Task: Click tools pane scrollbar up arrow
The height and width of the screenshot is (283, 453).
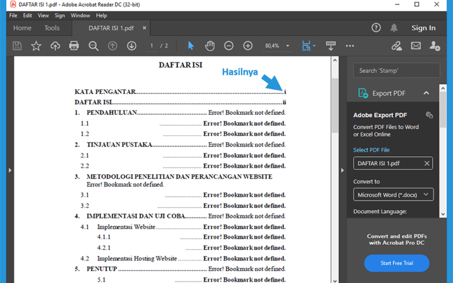Action: pyautogui.click(x=443, y=88)
